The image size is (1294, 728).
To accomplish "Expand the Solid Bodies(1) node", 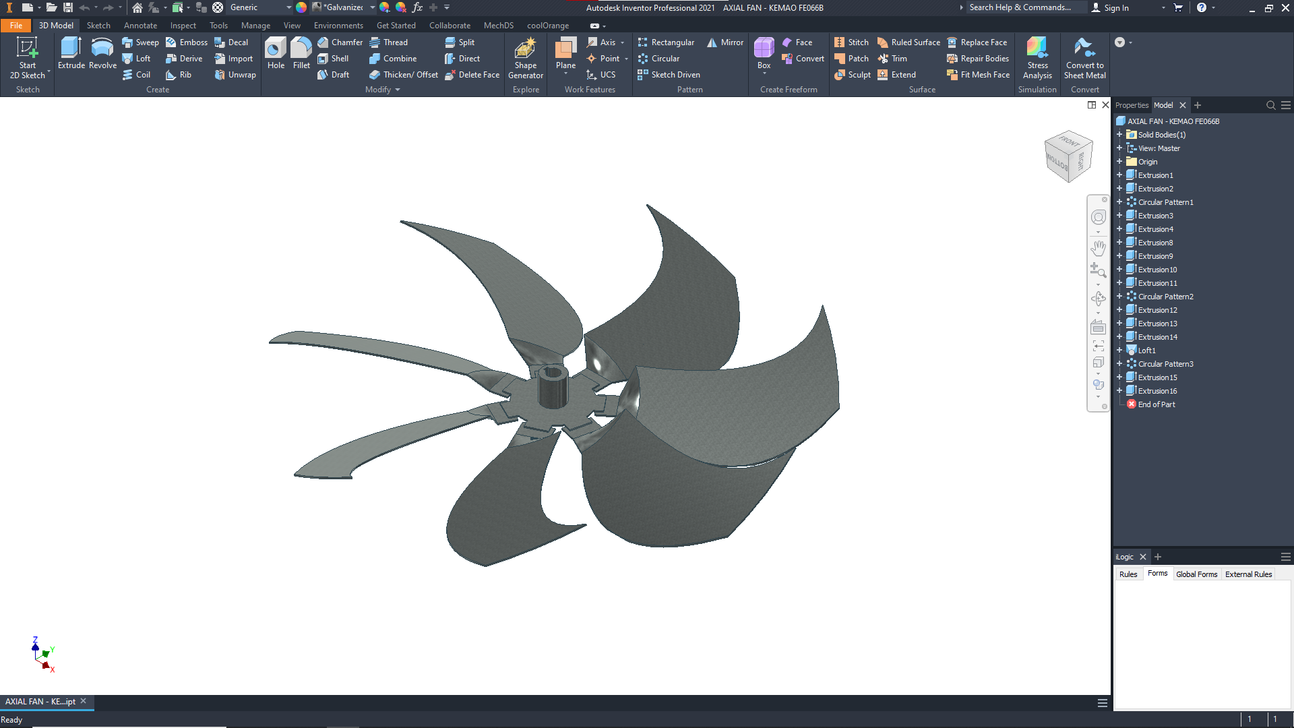I will [x=1119, y=135].
